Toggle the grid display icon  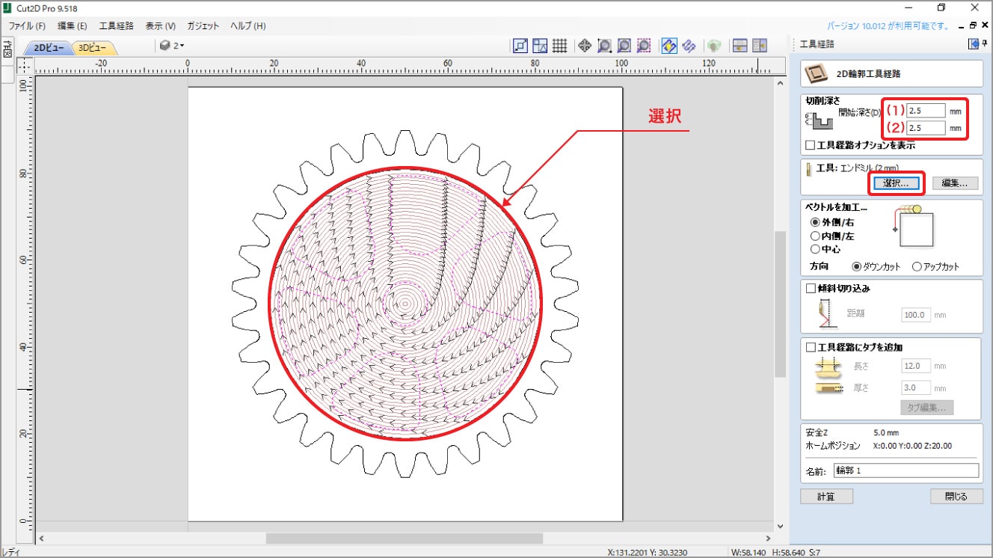tap(559, 46)
